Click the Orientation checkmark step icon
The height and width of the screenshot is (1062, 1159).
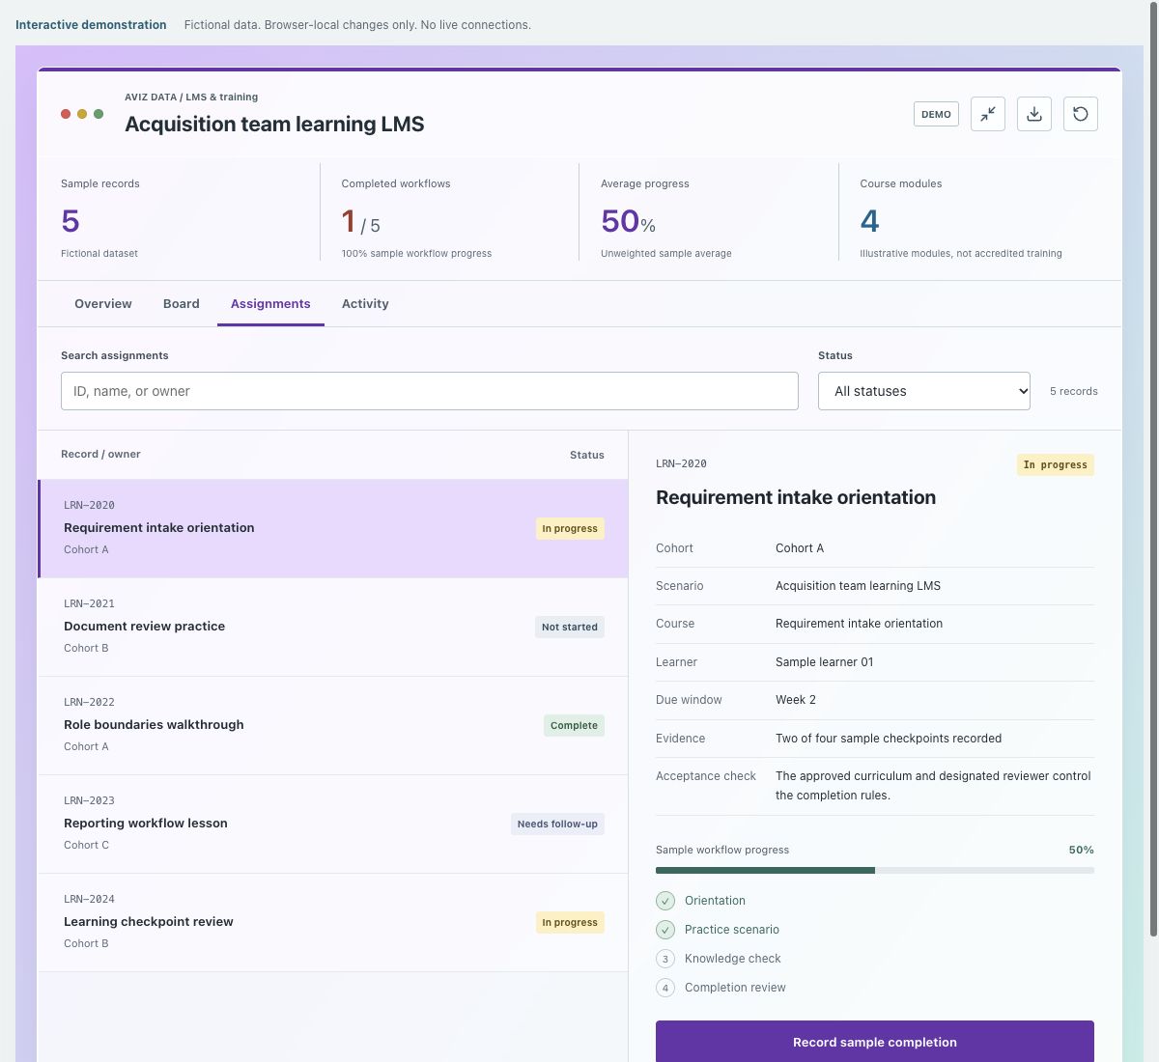(665, 901)
